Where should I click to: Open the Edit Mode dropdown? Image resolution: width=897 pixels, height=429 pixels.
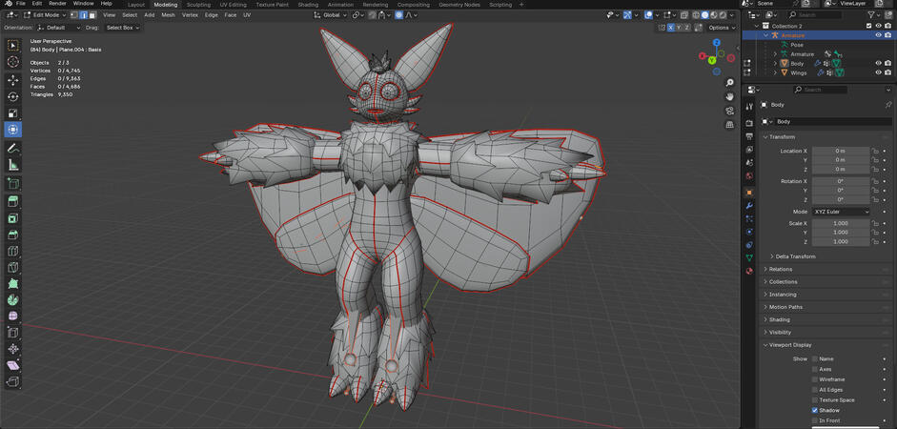tap(46, 15)
